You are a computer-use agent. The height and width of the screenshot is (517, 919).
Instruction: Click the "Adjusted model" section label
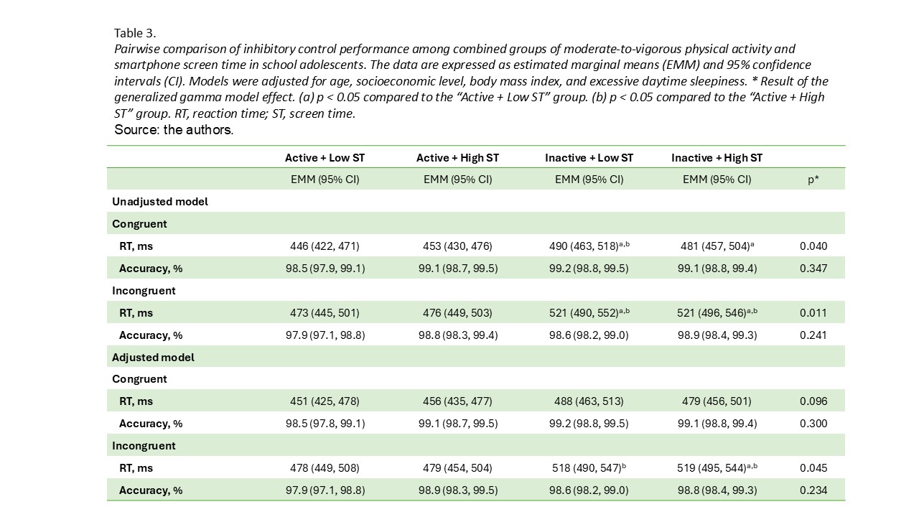click(153, 357)
